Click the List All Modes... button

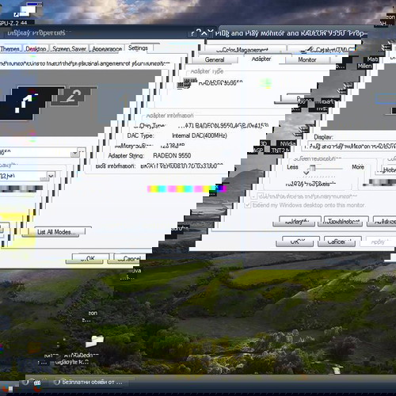[56, 232]
